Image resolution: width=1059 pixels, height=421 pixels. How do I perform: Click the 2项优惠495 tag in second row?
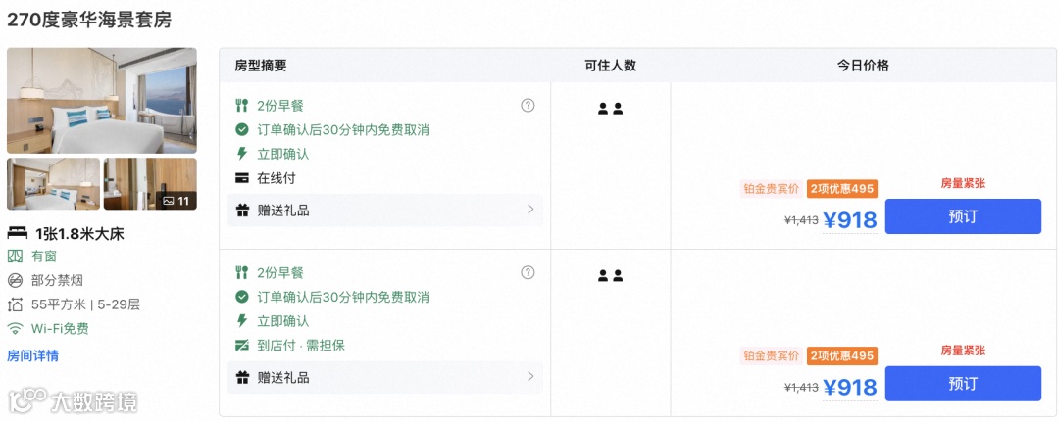click(x=841, y=355)
